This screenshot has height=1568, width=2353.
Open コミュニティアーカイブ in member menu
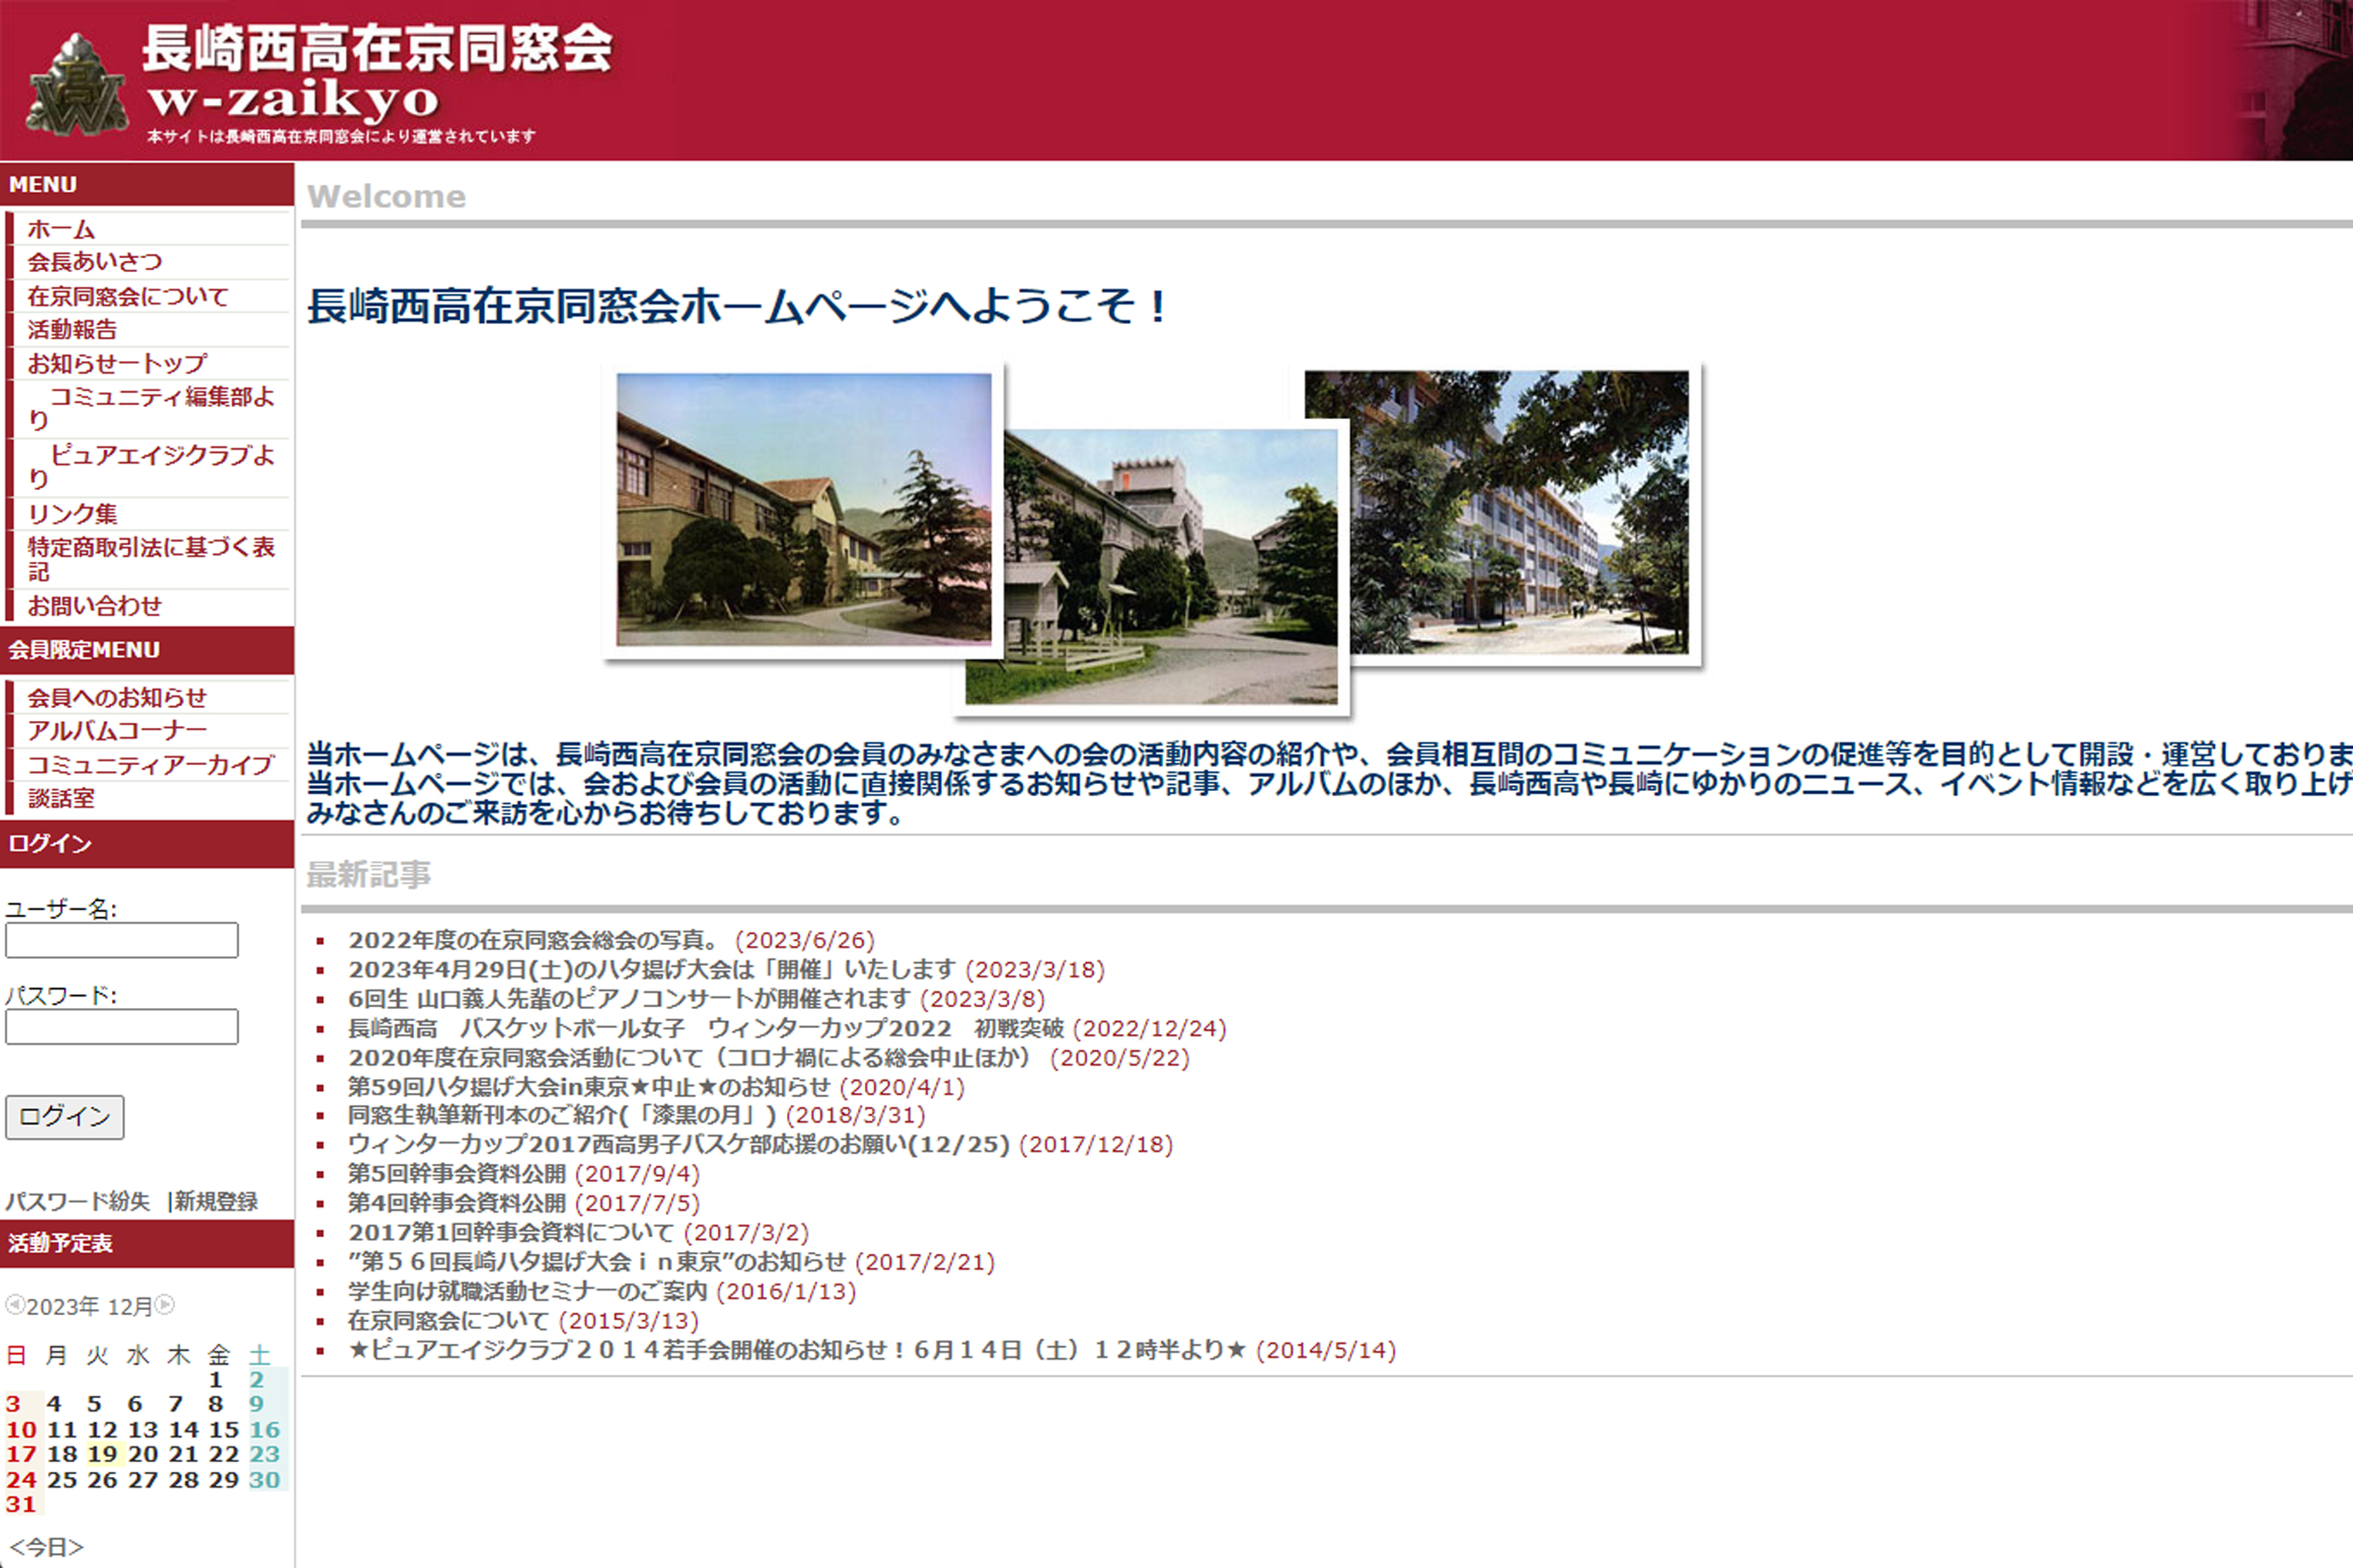pos(150,765)
